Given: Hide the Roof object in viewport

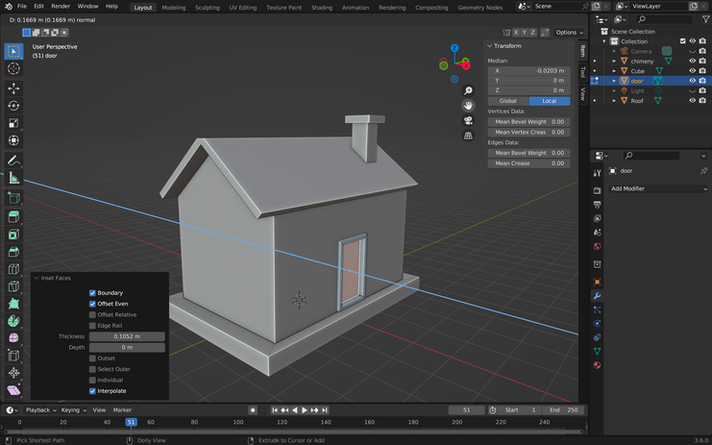Looking at the screenshot, I should [693, 101].
